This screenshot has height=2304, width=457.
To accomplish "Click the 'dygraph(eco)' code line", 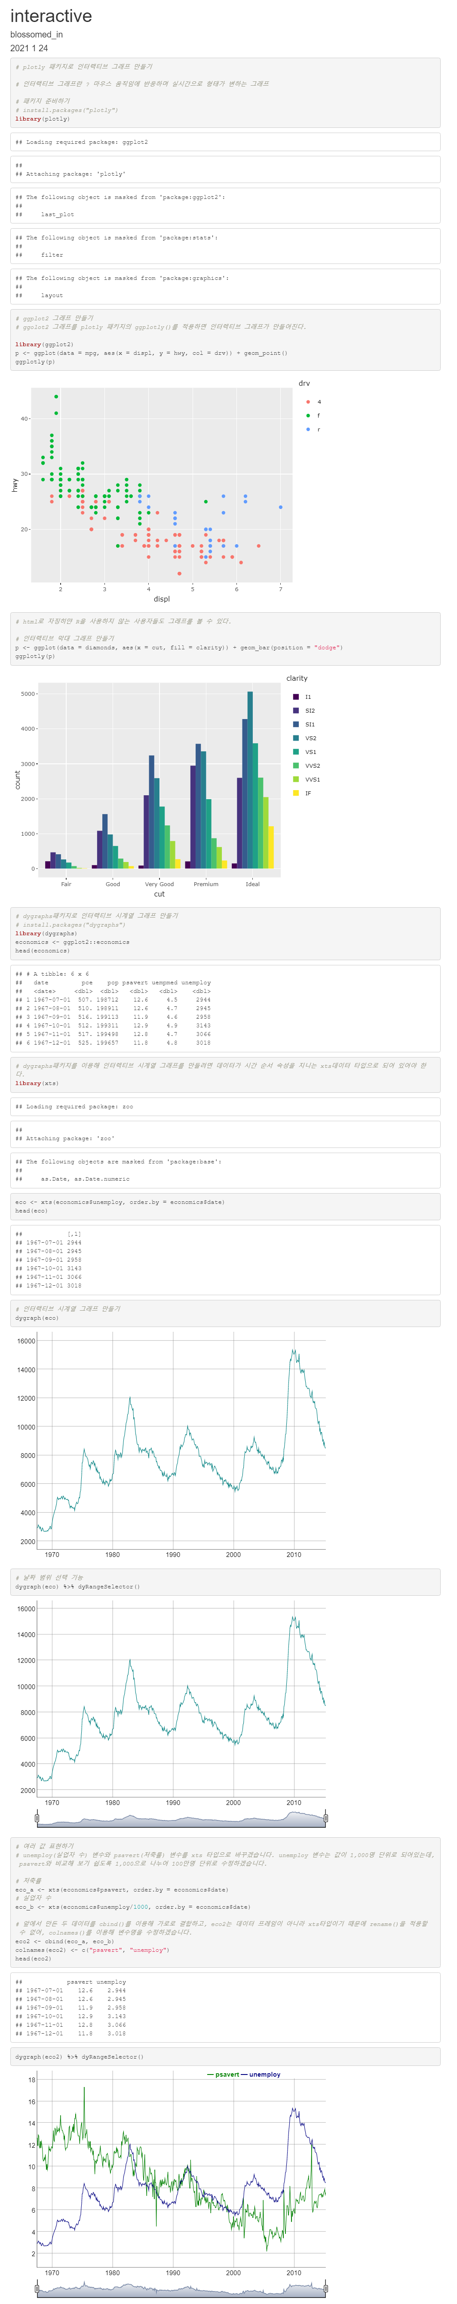I will [37, 1318].
